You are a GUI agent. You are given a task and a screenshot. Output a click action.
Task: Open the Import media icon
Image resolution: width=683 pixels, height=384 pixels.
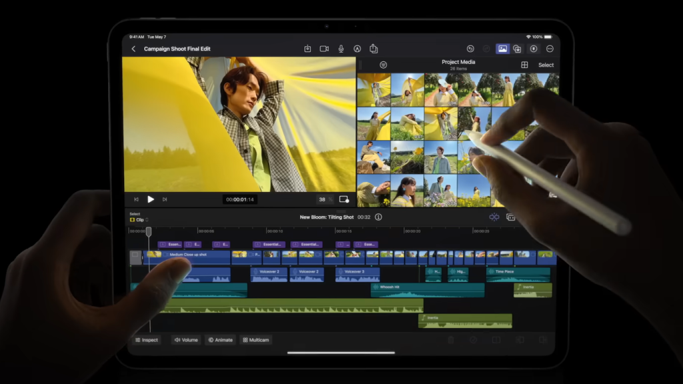[x=308, y=49]
